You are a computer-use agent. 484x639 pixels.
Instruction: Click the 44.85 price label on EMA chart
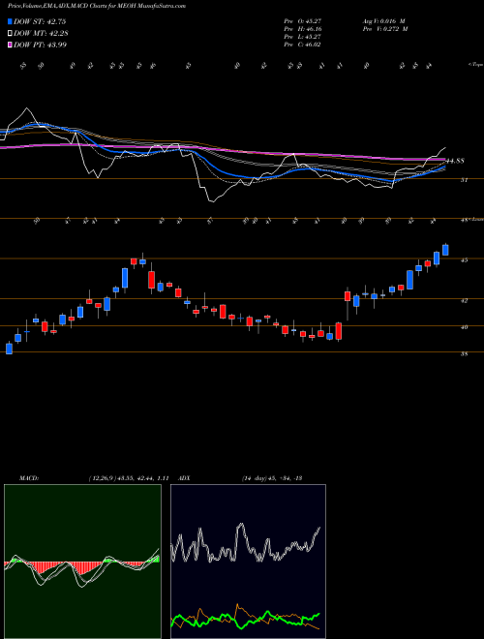[455, 161]
